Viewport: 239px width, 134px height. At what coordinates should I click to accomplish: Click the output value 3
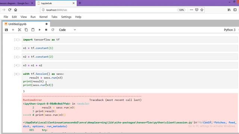pos(24,91)
